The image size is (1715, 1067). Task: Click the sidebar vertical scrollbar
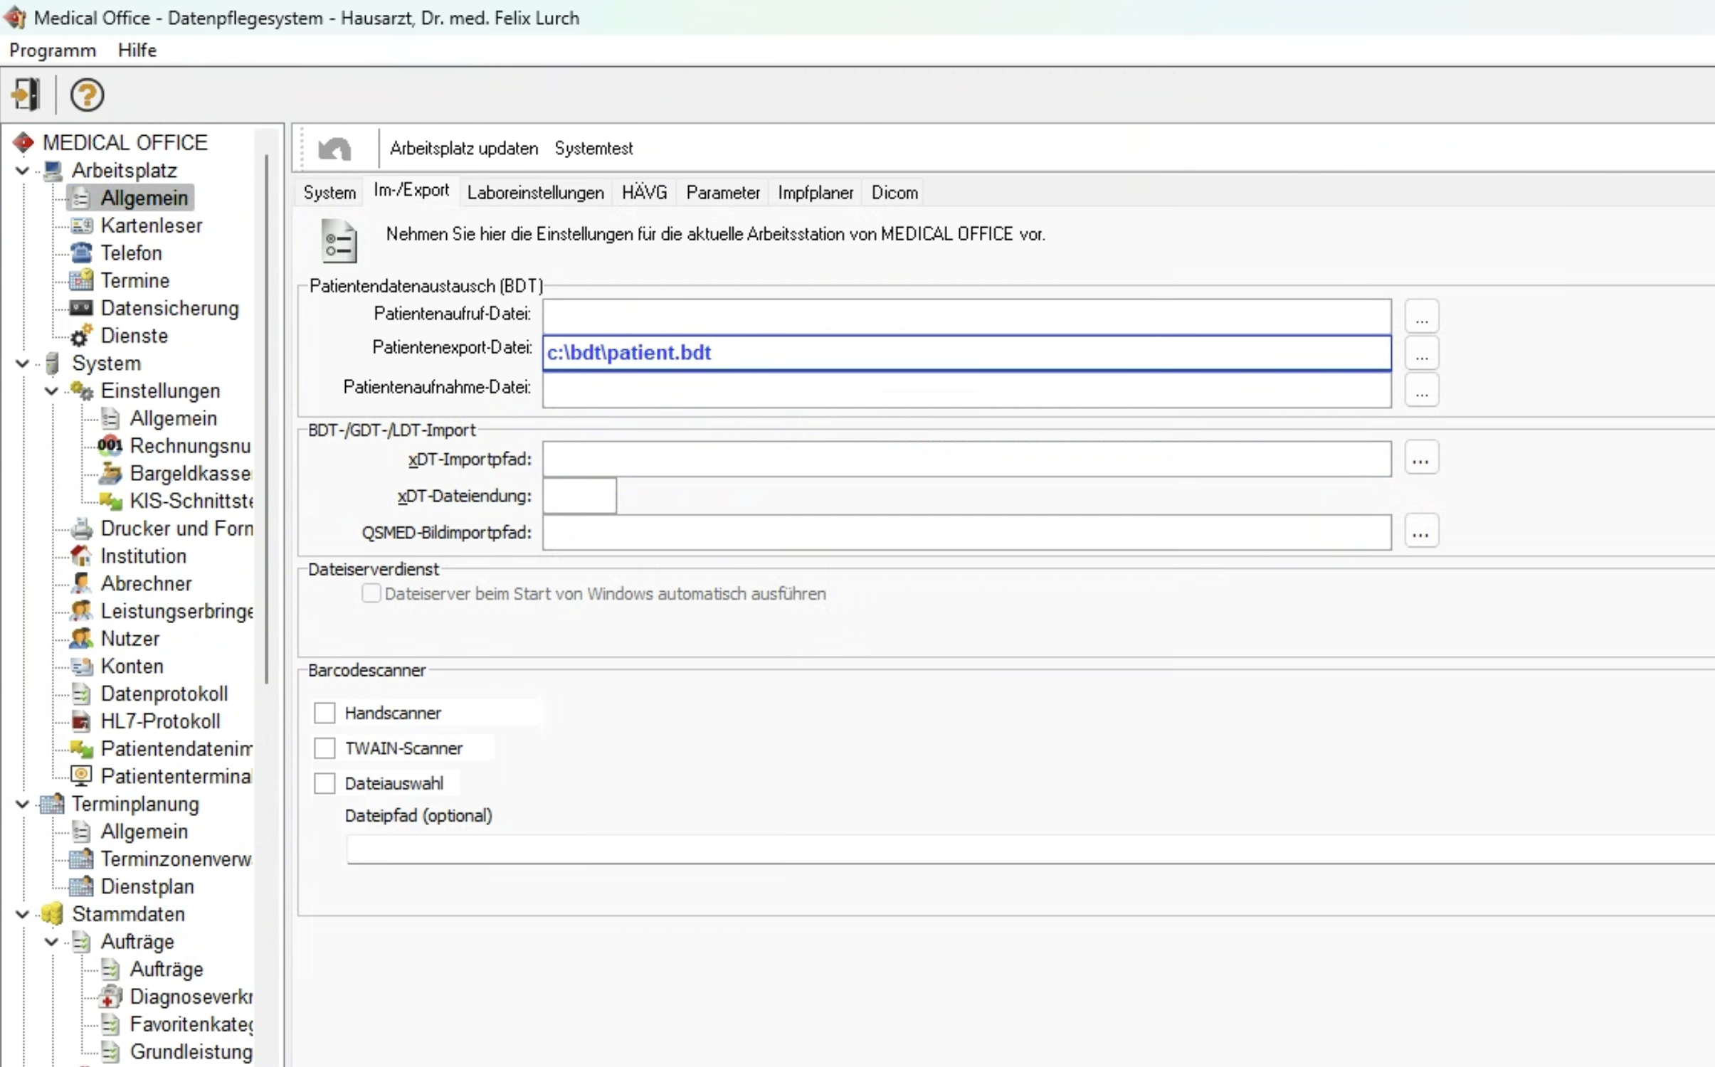tap(267, 420)
